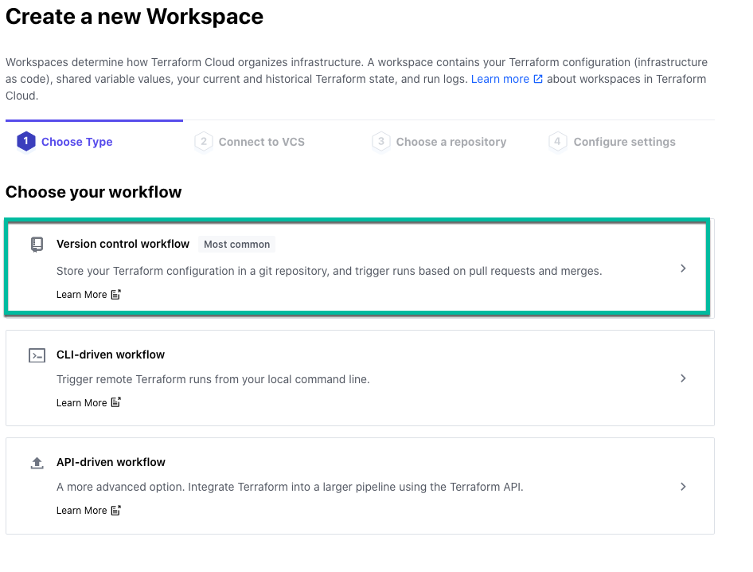Screen dimensions: 753x572
Task: Open Learn More under API-driven workflow
Action: pos(82,511)
